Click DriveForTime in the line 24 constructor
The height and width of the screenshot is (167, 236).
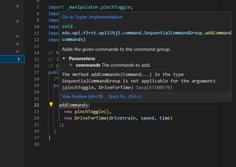pyautogui.click(x=90, y=118)
